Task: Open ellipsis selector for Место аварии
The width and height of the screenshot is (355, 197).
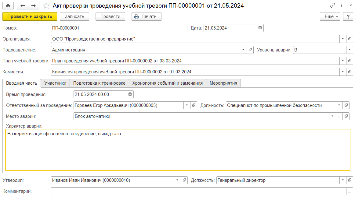Action: tap(339, 116)
